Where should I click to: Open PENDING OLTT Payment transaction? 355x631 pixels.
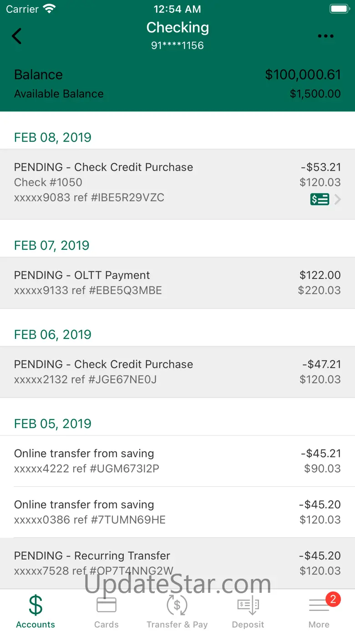click(x=177, y=283)
